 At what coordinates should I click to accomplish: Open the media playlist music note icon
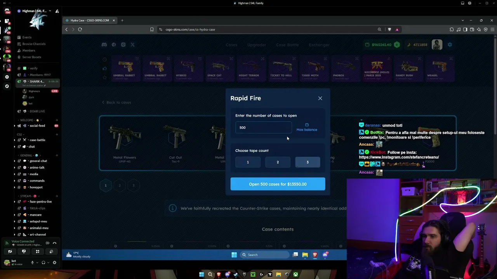(459, 29)
